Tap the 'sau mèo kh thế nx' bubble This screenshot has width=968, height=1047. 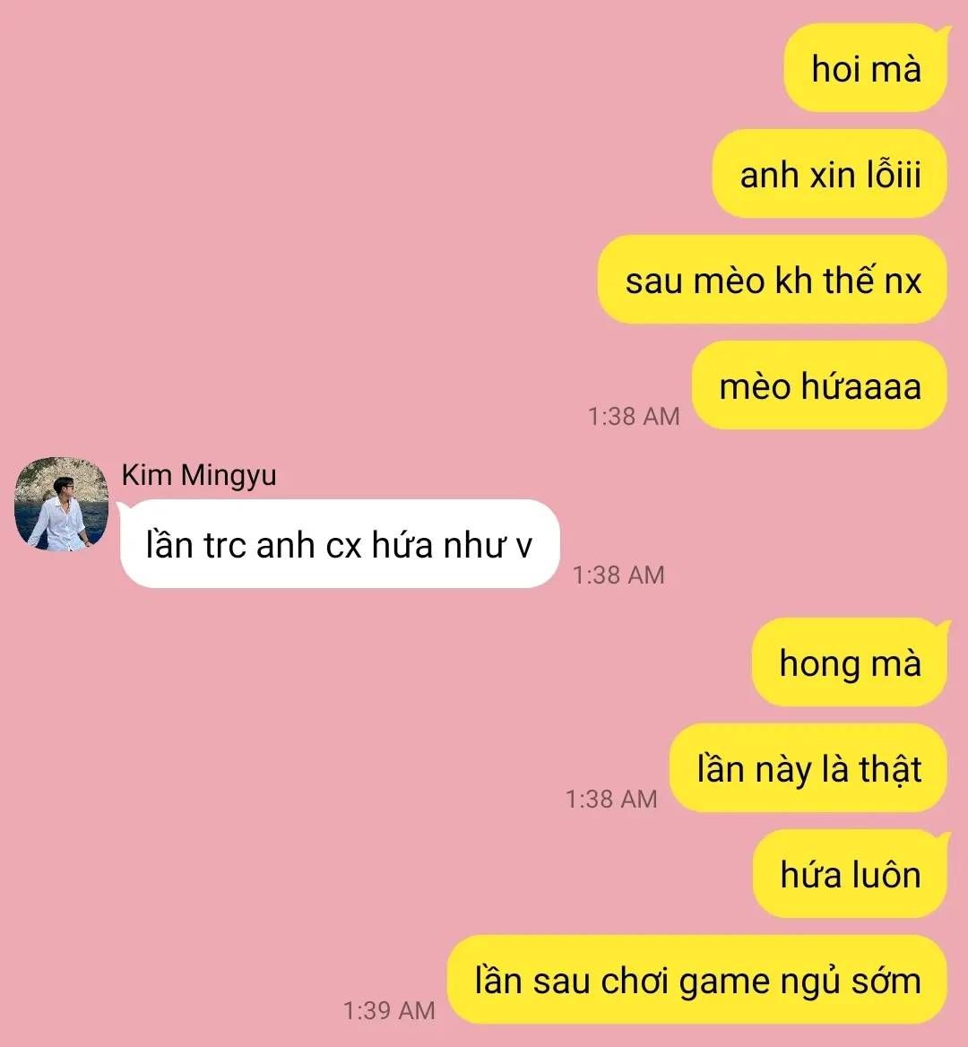tap(773, 280)
